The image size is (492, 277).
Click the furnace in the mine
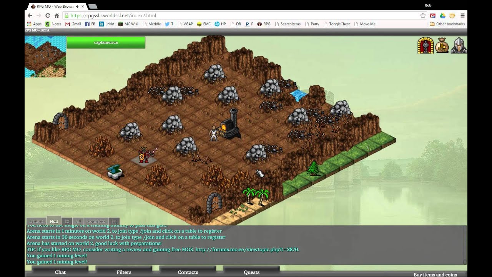pyautogui.click(x=231, y=124)
